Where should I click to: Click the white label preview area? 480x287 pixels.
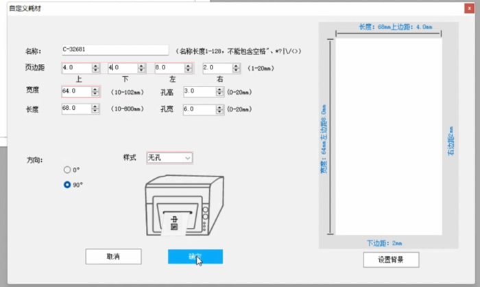389,137
